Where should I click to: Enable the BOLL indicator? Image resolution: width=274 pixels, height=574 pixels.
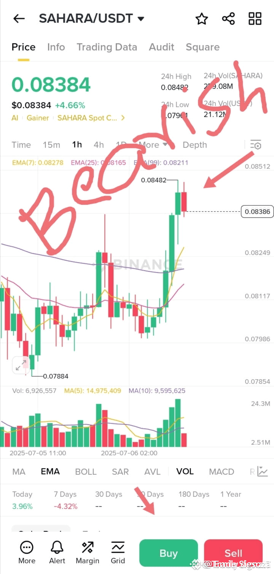(x=86, y=472)
